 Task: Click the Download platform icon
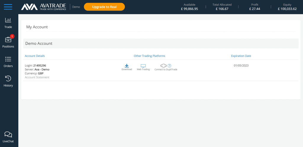click(x=127, y=66)
